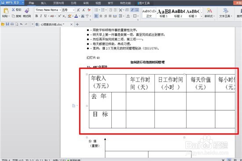Open the folder icon in quick access bar
The height and width of the screenshot is (161, 242).
[x=3, y=24]
